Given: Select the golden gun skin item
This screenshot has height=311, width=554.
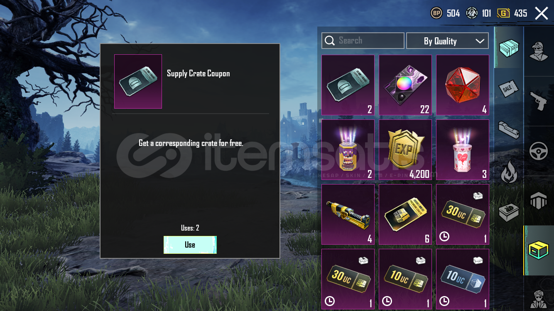Looking at the screenshot, I should pyautogui.click(x=348, y=214).
